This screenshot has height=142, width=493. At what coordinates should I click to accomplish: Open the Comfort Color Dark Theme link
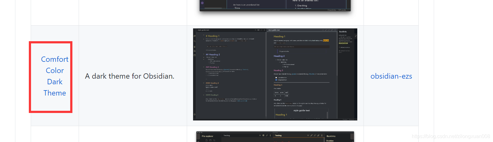click(55, 76)
